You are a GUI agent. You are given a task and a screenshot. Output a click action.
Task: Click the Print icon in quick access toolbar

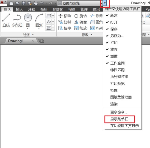point(36,3)
